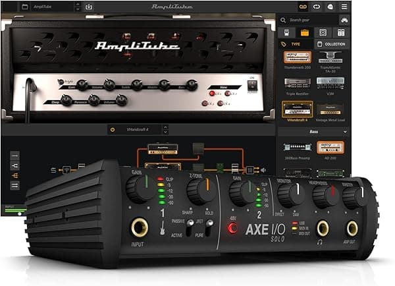This screenshot has width=395, height=286.
Task: Click the icon left of the hamburger menu
Action: [x=330, y=7]
